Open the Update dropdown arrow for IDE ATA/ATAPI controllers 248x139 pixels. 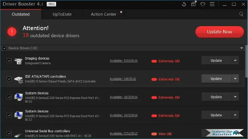point(235,79)
